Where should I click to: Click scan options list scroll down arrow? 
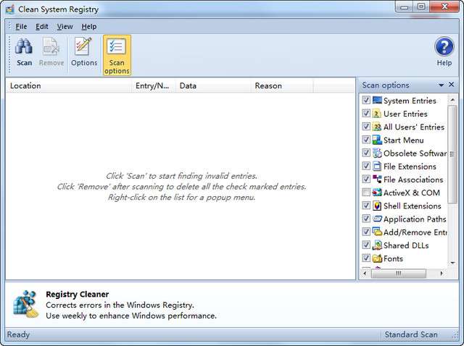click(x=452, y=263)
